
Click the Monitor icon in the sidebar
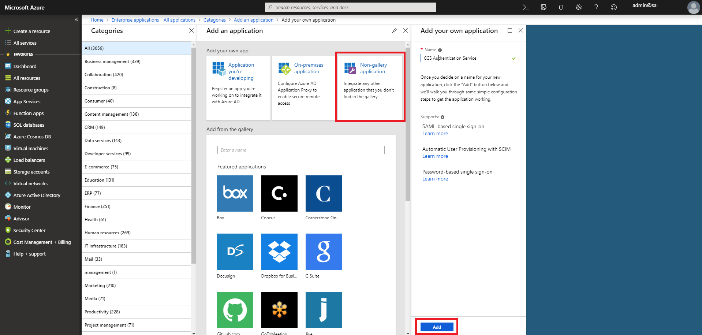tap(8, 206)
